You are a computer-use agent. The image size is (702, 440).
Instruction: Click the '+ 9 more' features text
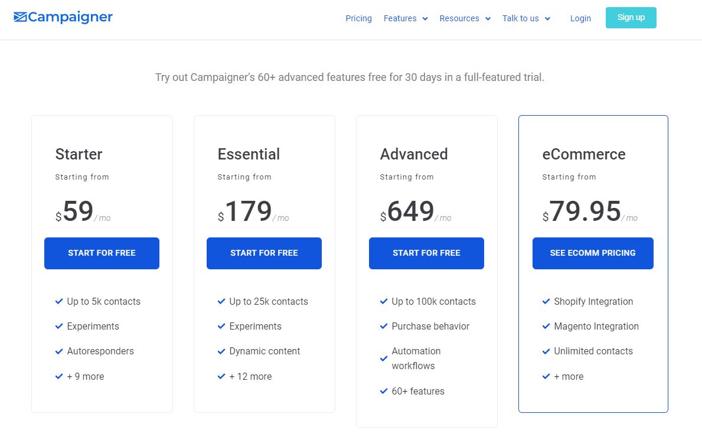86,376
